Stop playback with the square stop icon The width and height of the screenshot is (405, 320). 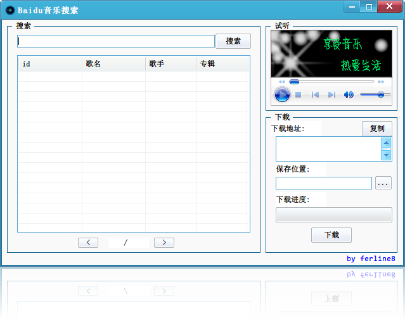pyautogui.click(x=298, y=95)
